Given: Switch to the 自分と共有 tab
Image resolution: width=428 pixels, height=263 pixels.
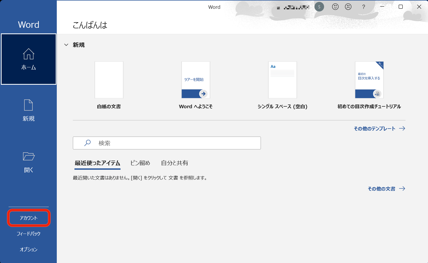Looking at the screenshot, I should click(x=174, y=163).
